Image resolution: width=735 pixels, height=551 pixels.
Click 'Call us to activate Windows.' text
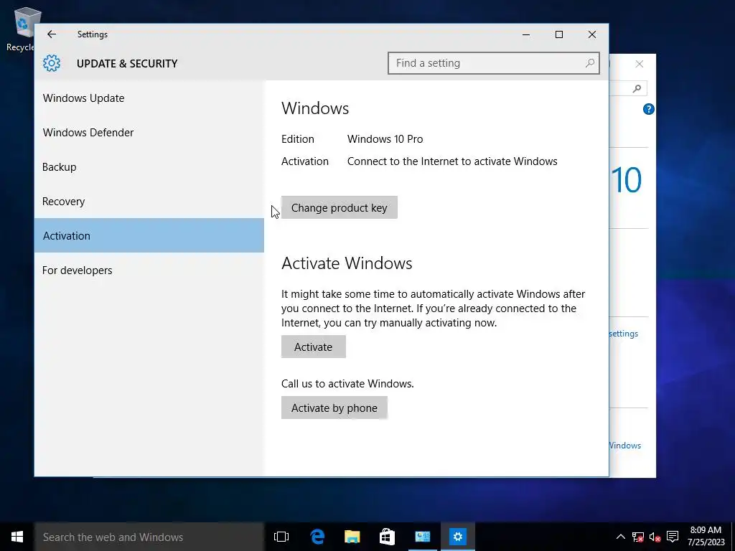pos(347,384)
